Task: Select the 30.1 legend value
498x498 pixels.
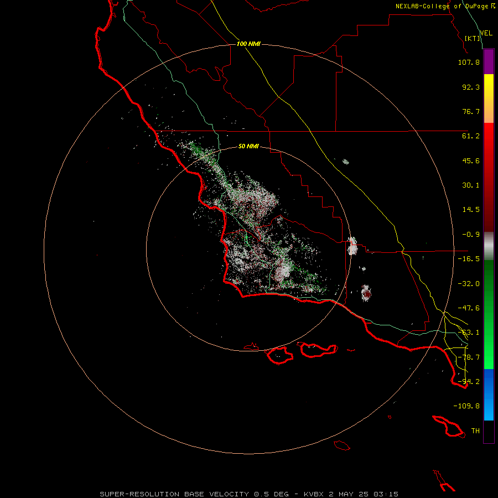Action: [471, 185]
